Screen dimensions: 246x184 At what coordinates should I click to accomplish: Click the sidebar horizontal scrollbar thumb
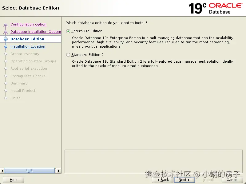point(30,171)
